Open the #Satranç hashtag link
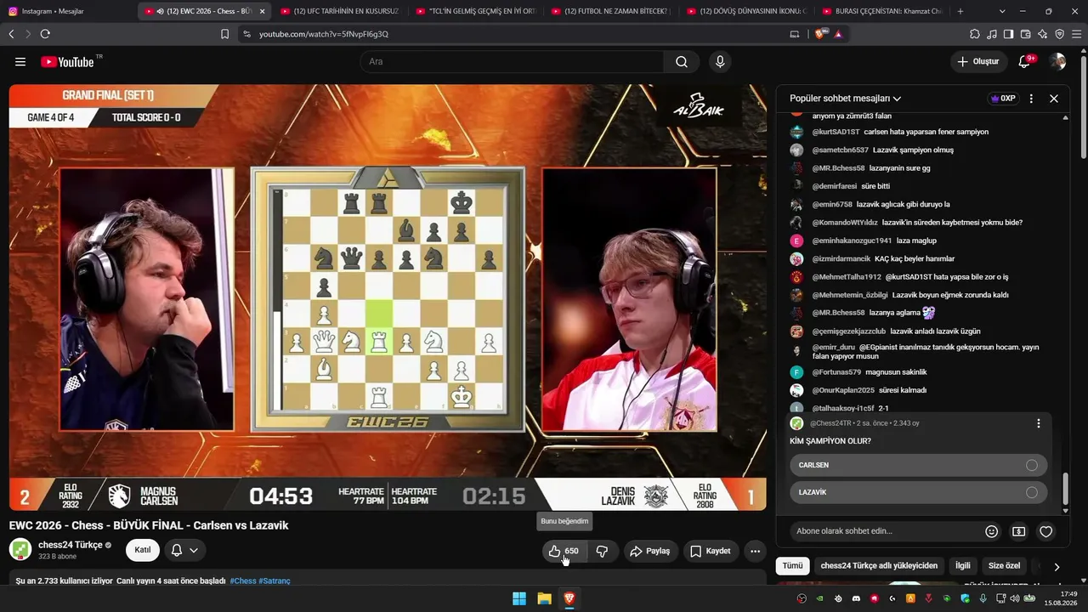The height and width of the screenshot is (612, 1088). point(275,581)
